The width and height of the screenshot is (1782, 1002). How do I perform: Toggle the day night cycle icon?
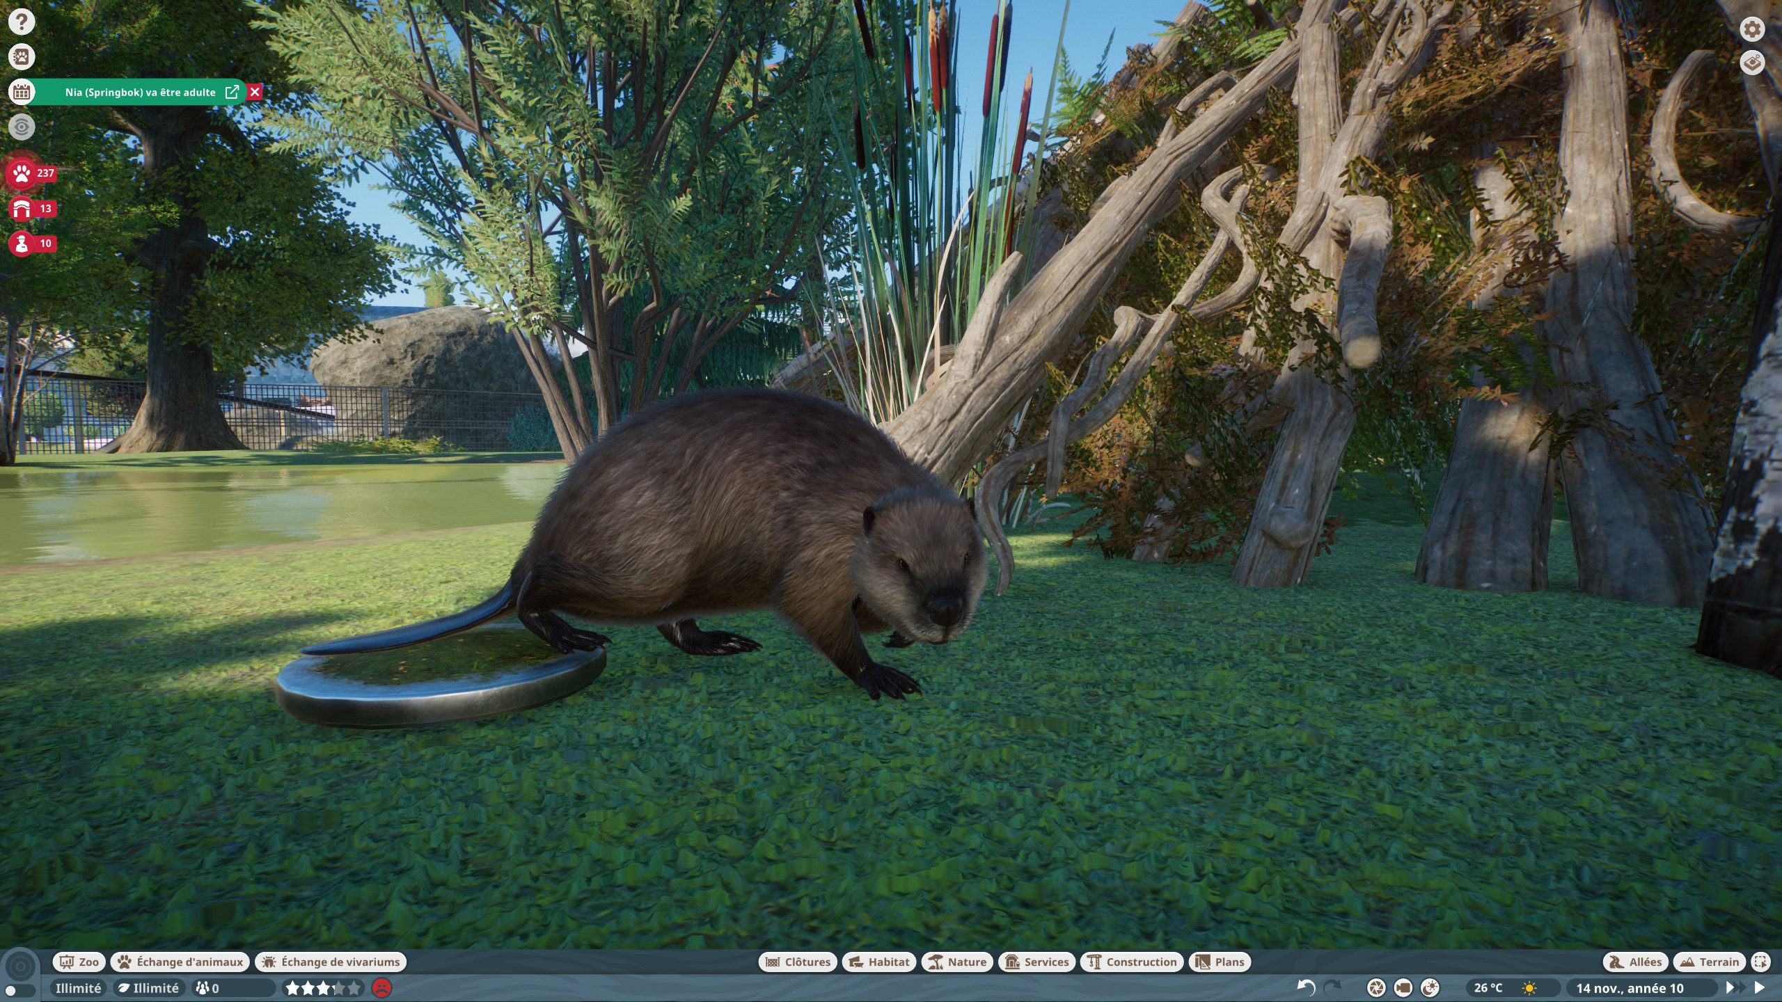coord(1430,987)
